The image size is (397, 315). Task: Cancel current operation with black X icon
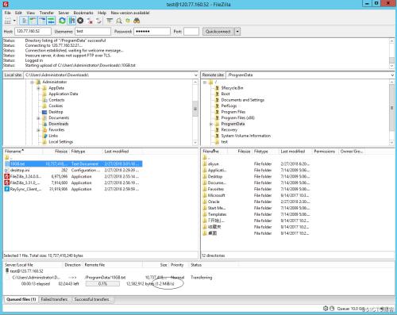80,21
